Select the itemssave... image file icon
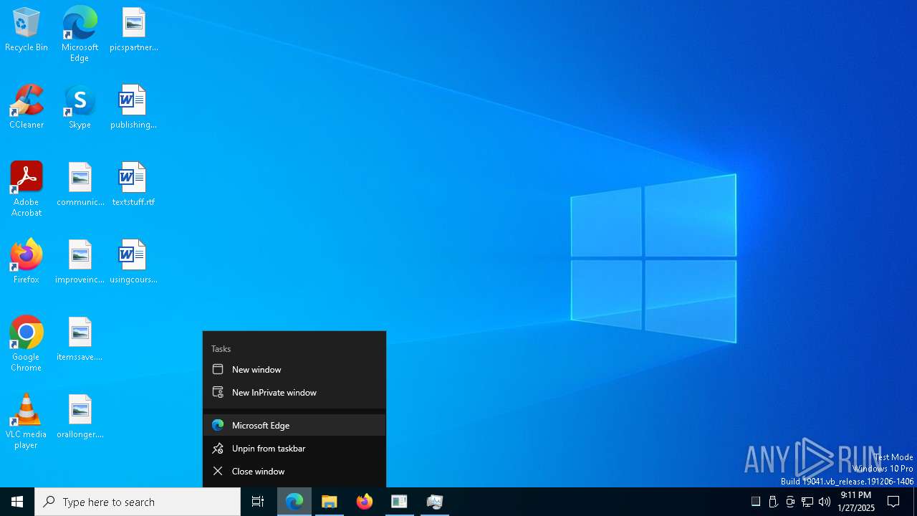 [x=80, y=340]
